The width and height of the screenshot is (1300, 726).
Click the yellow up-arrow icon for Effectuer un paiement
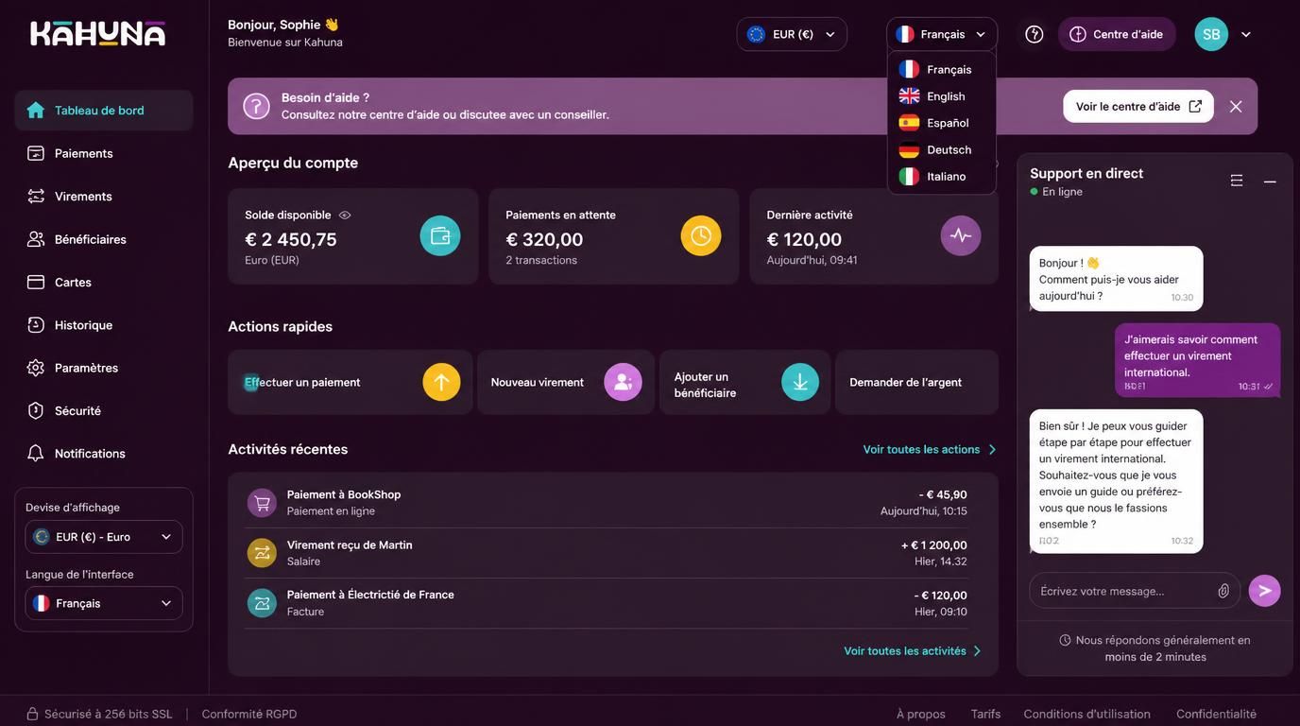[441, 382]
